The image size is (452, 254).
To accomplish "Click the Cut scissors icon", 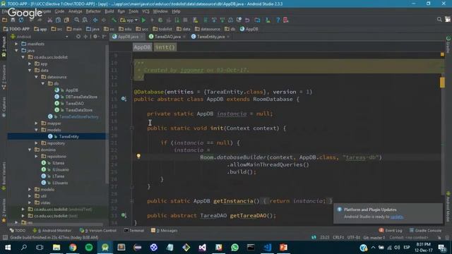I will tap(50, 20).
